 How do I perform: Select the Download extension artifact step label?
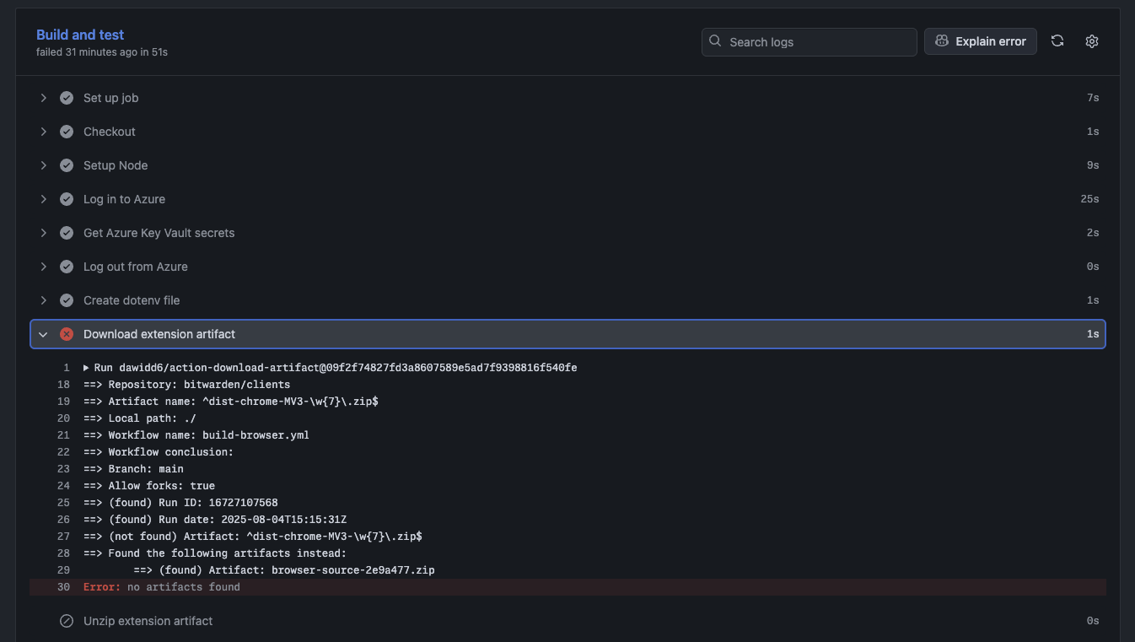coord(159,334)
